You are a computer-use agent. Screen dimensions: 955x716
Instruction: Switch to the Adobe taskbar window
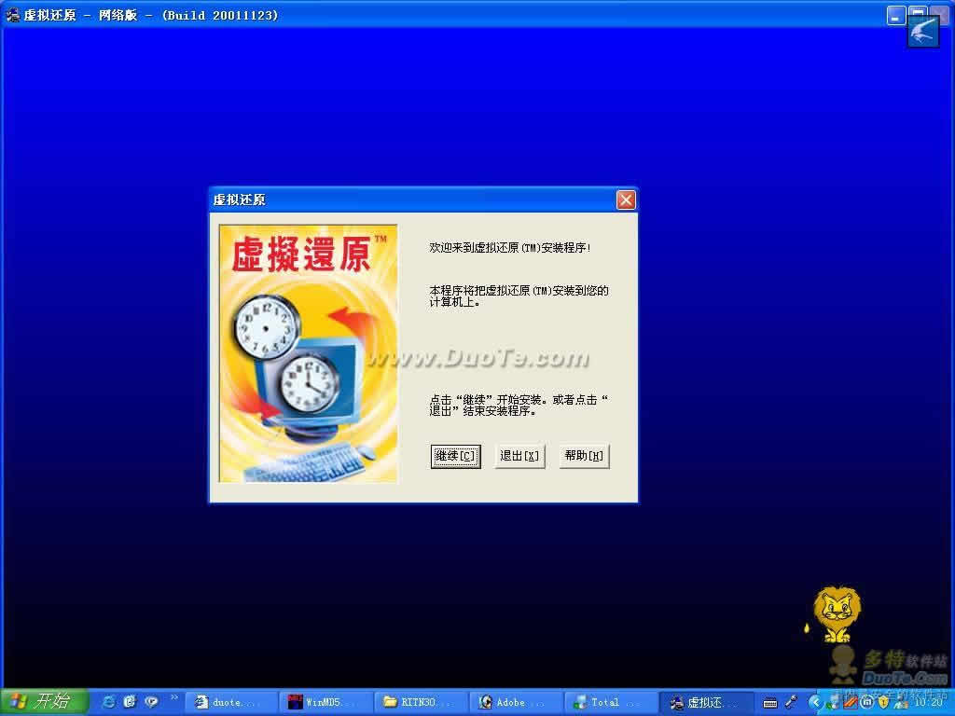pyautogui.click(x=517, y=703)
